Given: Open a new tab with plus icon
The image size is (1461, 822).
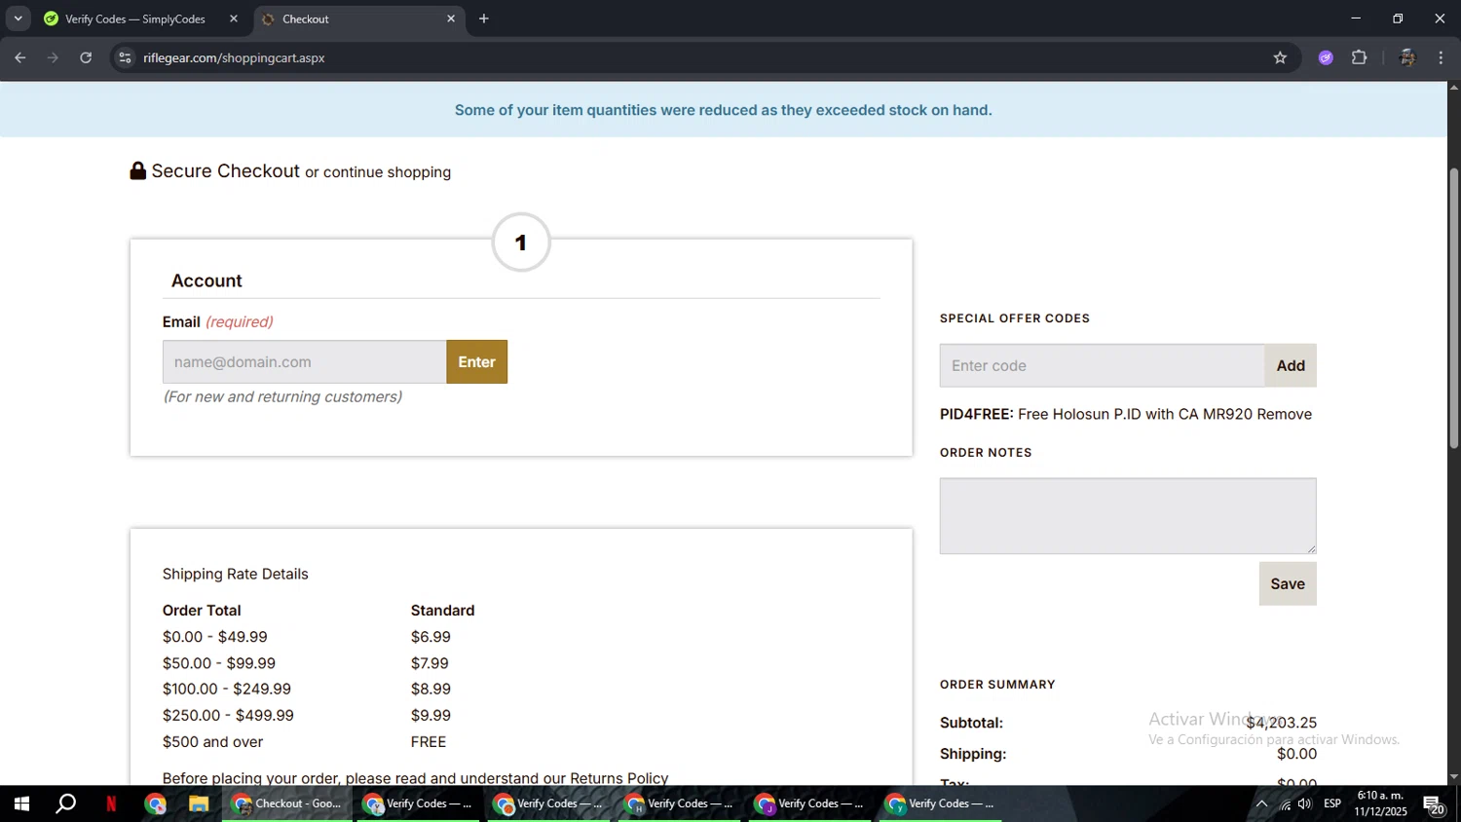Looking at the screenshot, I should (x=484, y=19).
